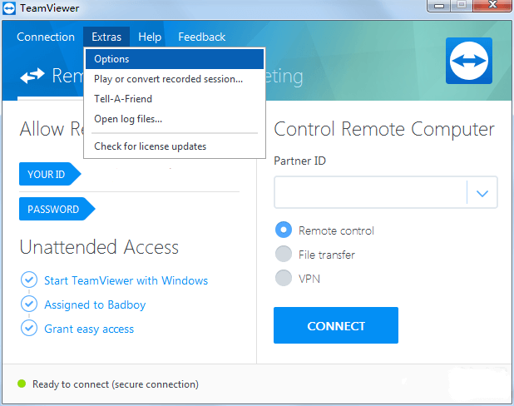514x406 pixels.
Task: Minimize the TeamViewer window
Action: pos(439,6)
